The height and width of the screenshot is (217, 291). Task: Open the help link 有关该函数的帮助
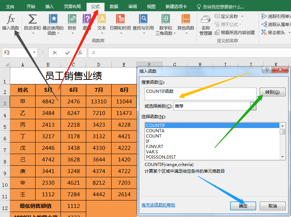(158, 205)
